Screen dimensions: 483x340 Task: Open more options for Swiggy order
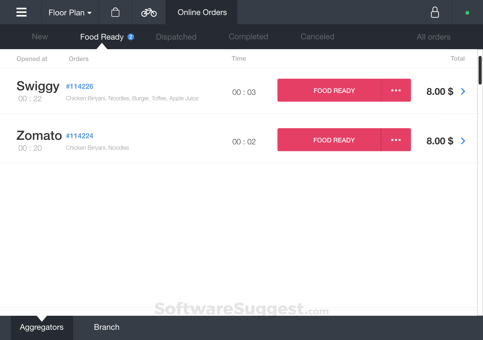click(396, 90)
